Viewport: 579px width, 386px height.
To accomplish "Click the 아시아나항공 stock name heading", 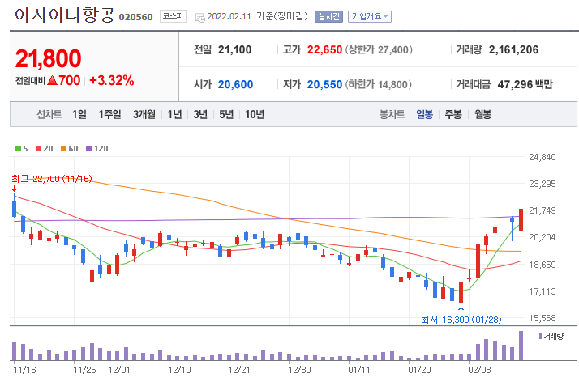I will [65, 15].
